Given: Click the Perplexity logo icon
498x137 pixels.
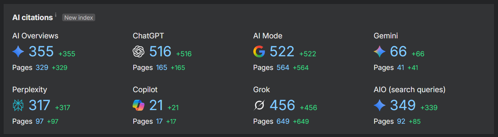Looking at the screenshot, I should (18, 105).
